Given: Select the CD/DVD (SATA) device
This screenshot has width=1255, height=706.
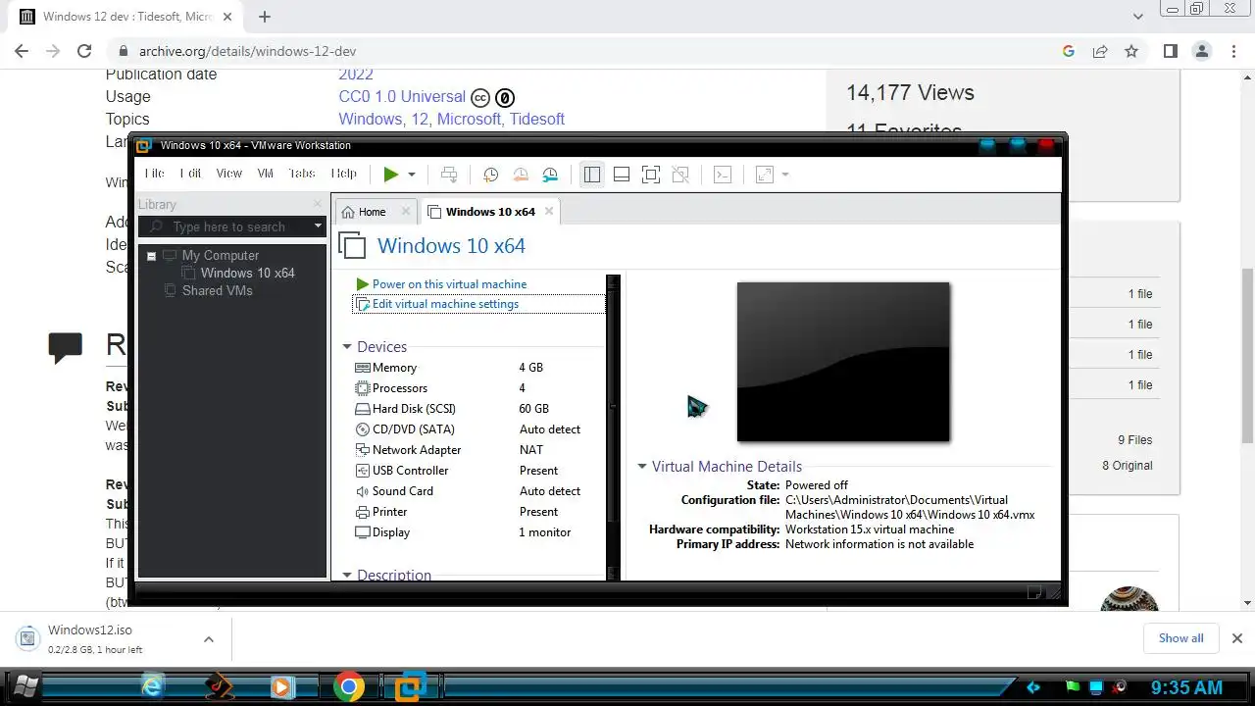Looking at the screenshot, I should point(479,429).
